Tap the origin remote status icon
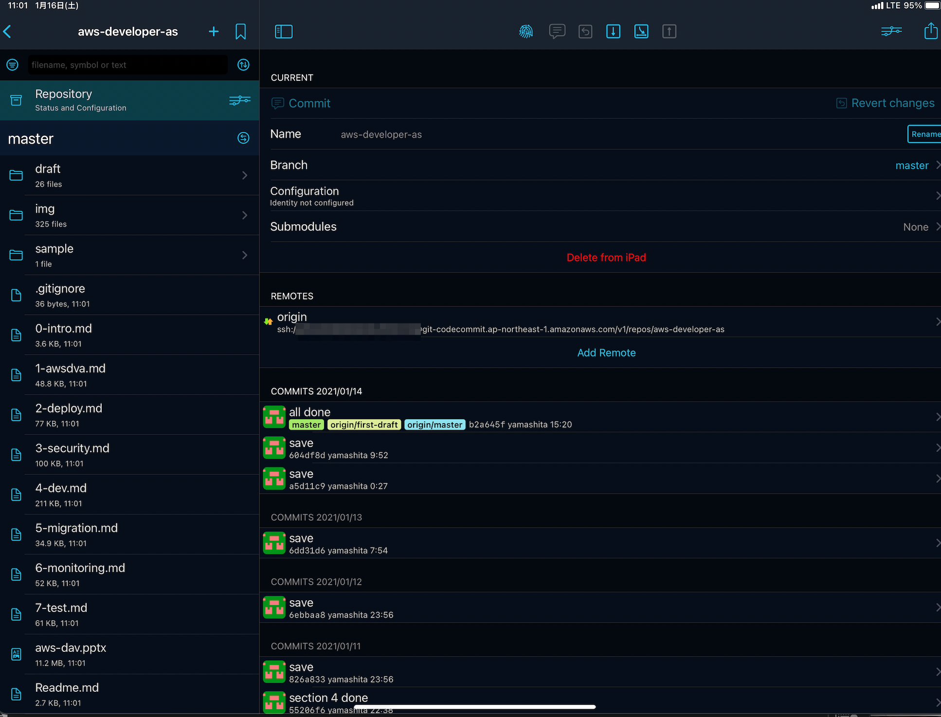Screen dimensions: 941x717 tap(268, 322)
